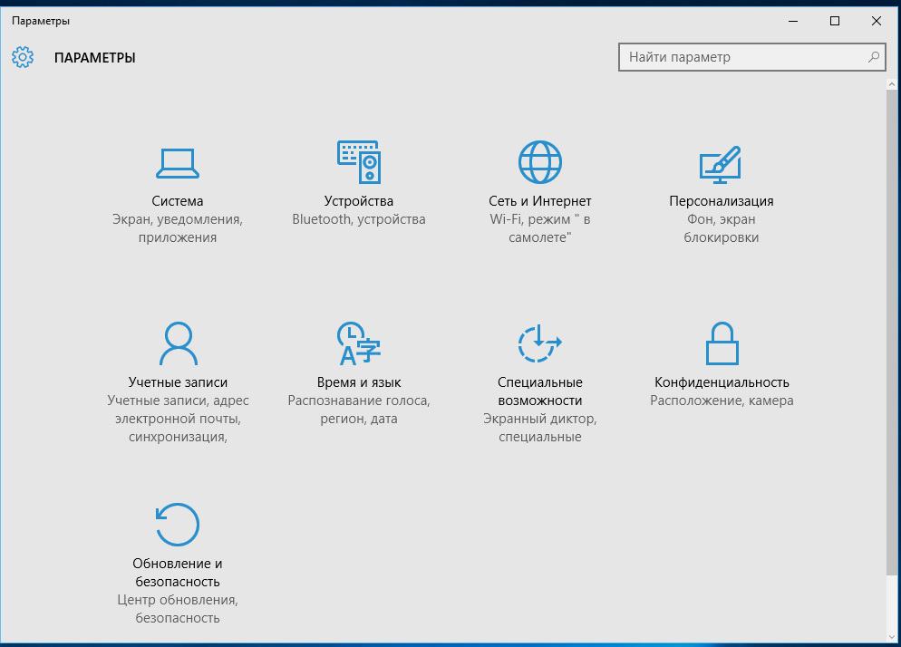901x647 pixels.
Task: Click the scrollbar down arrow
Action: (892, 635)
